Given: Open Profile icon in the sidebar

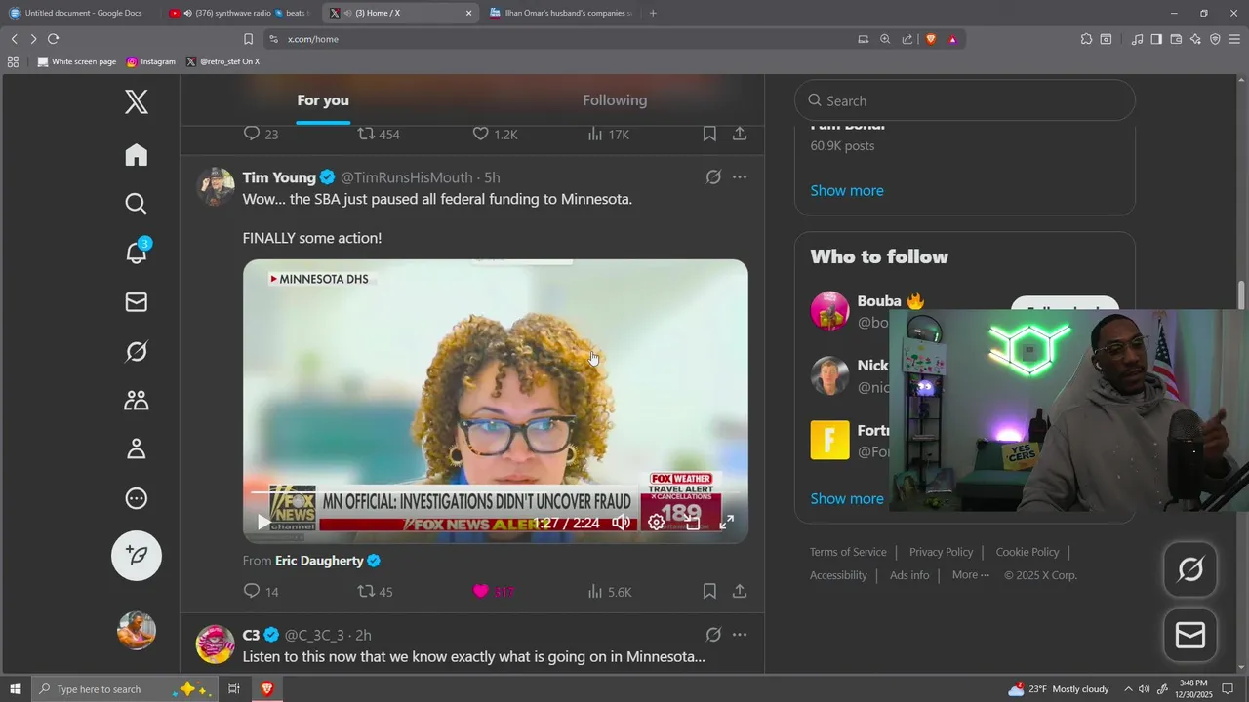Looking at the screenshot, I should point(137,449).
